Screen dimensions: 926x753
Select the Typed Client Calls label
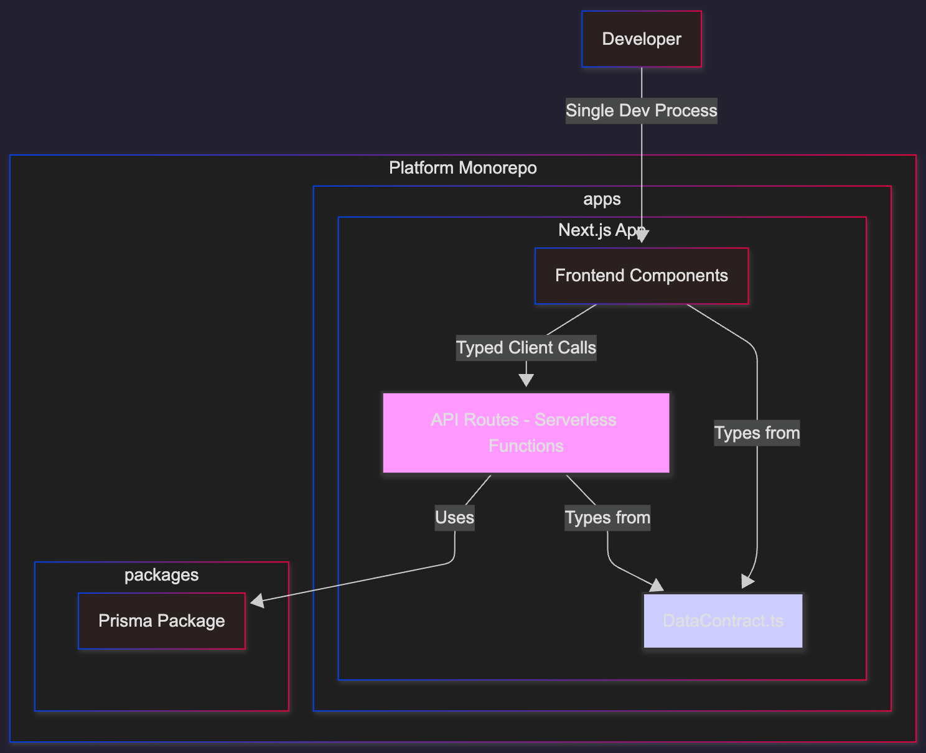(x=526, y=348)
